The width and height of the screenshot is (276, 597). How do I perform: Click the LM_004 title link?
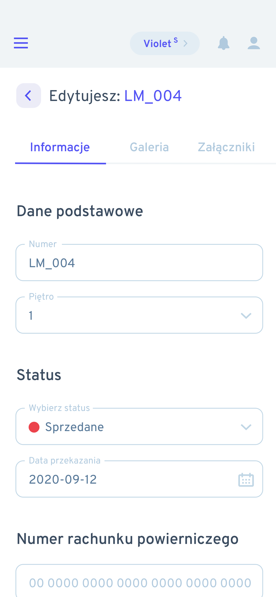(153, 96)
